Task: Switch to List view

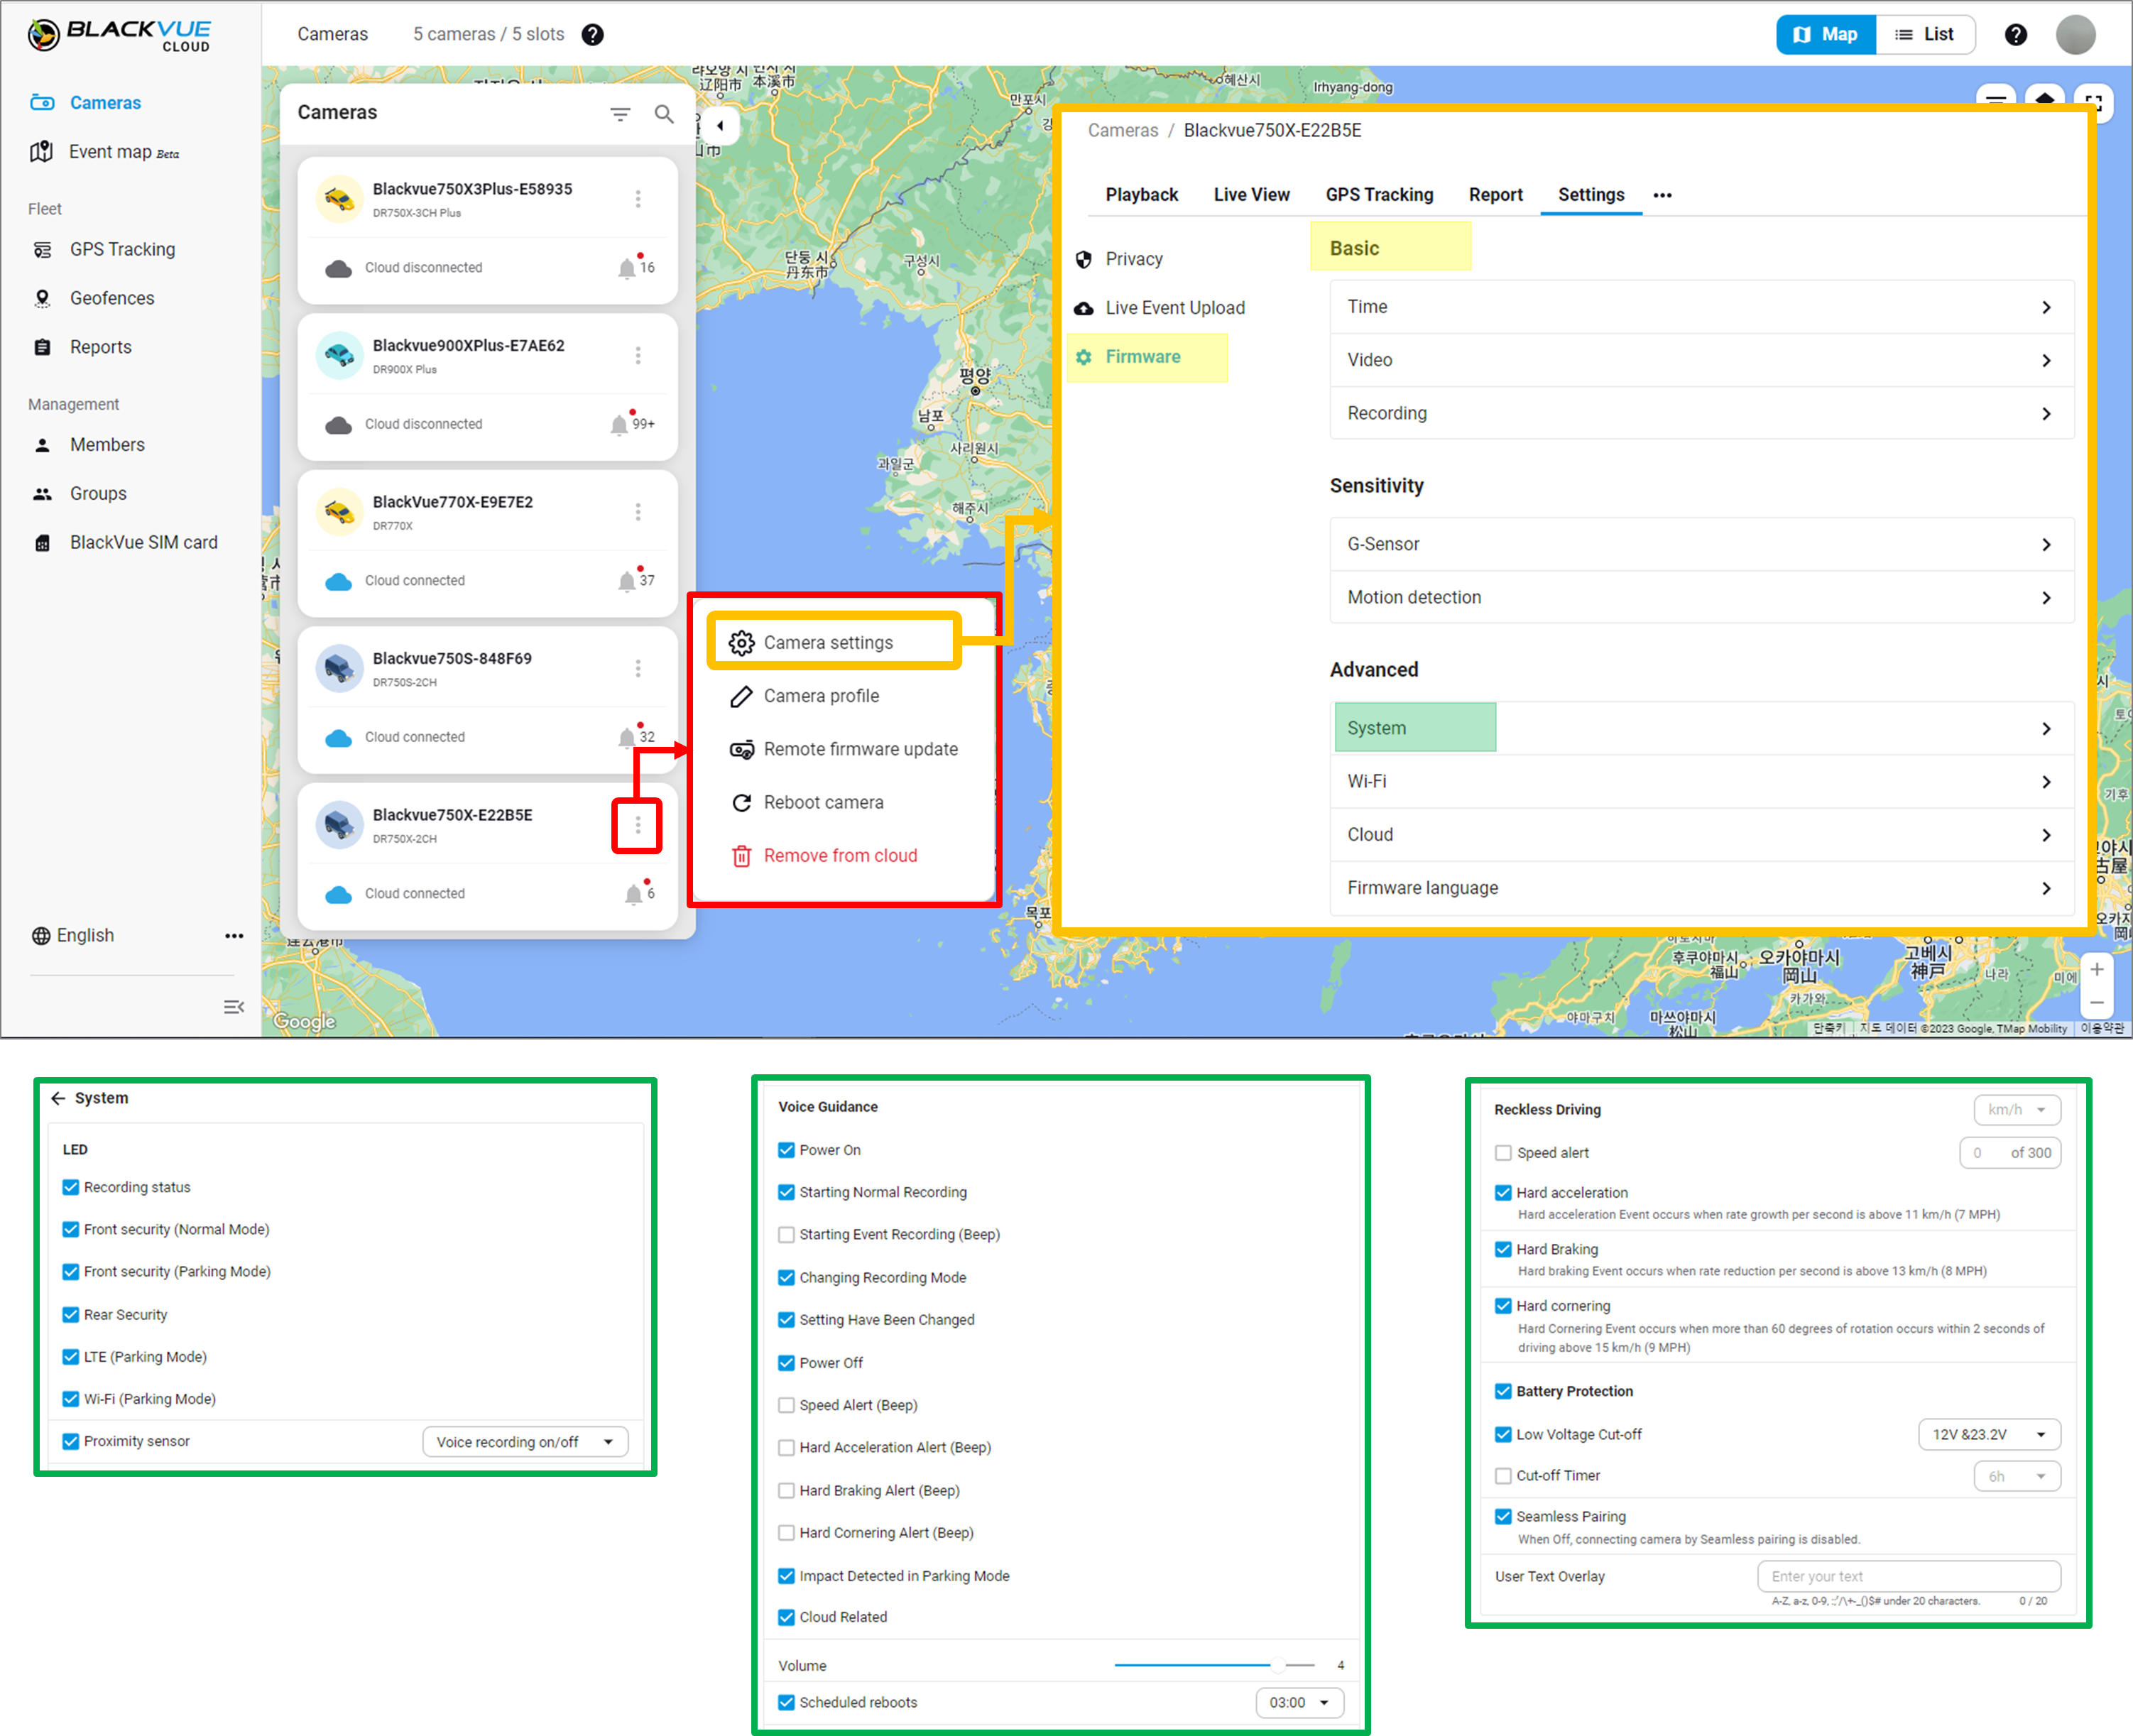Action: (1925, 35)
